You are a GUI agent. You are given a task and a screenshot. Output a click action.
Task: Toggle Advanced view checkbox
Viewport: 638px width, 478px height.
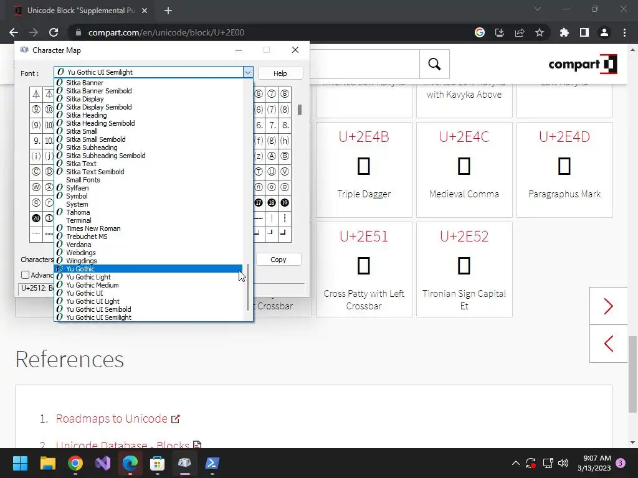pos(25,274)
